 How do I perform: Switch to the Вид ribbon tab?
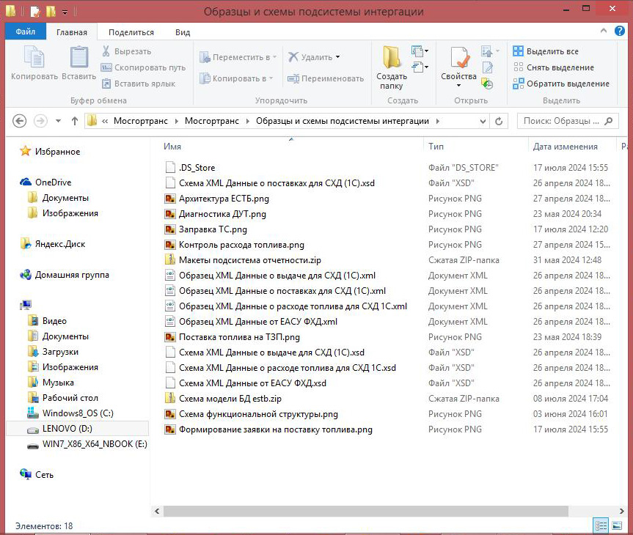click(183, 32)
